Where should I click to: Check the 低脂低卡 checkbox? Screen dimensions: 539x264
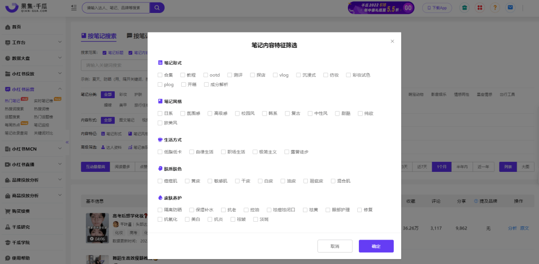pos(160,152)
